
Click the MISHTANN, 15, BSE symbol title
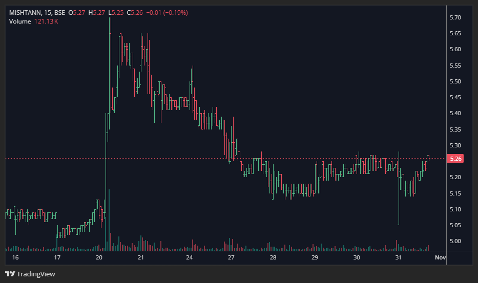37,13
